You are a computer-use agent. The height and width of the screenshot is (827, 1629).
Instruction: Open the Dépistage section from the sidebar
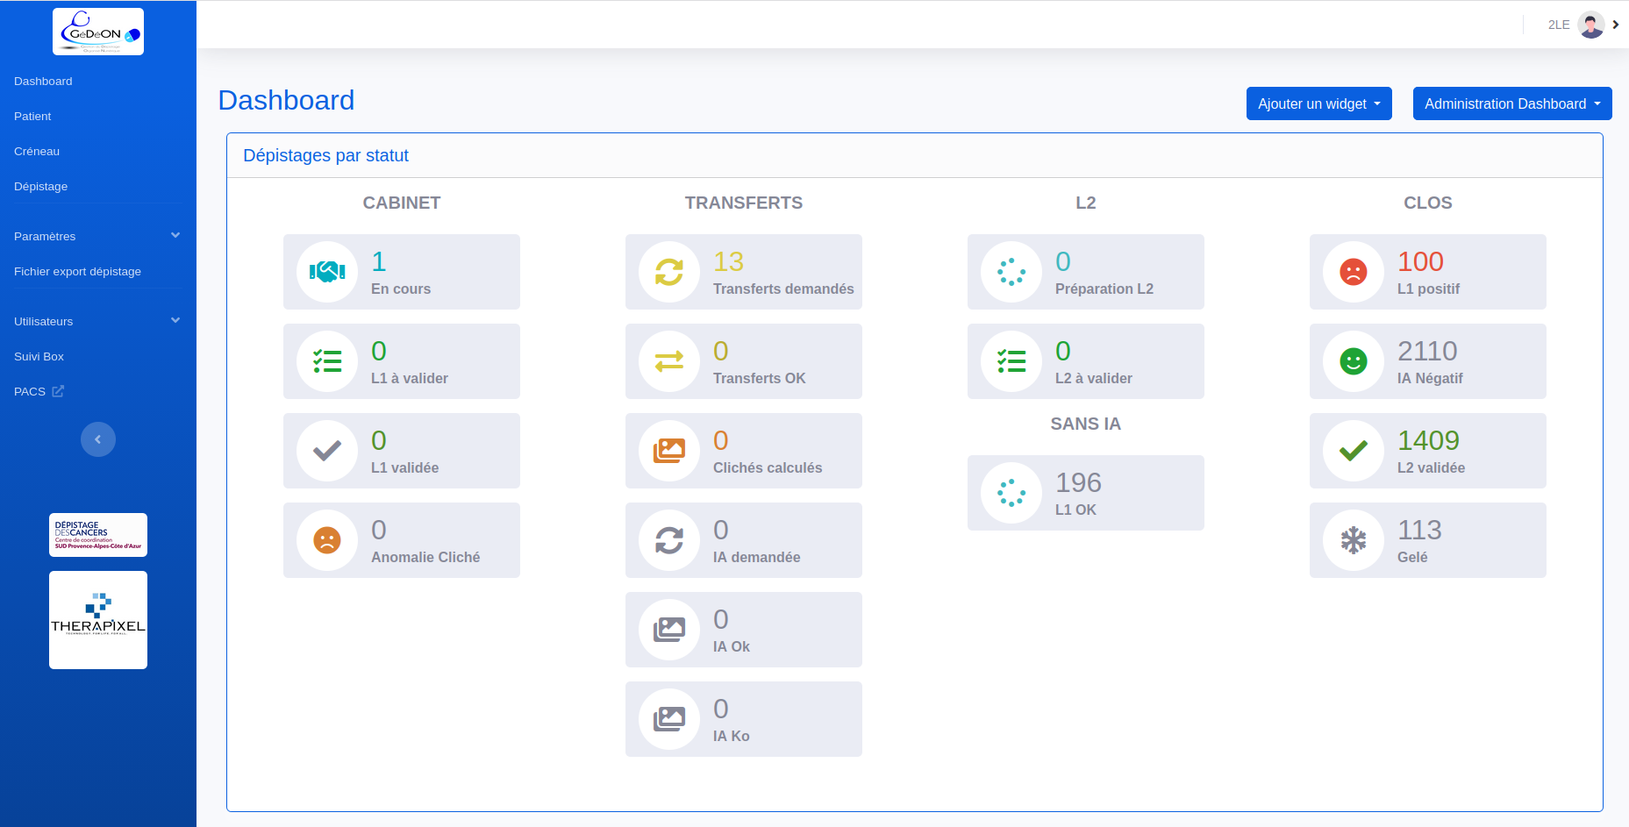40,186
